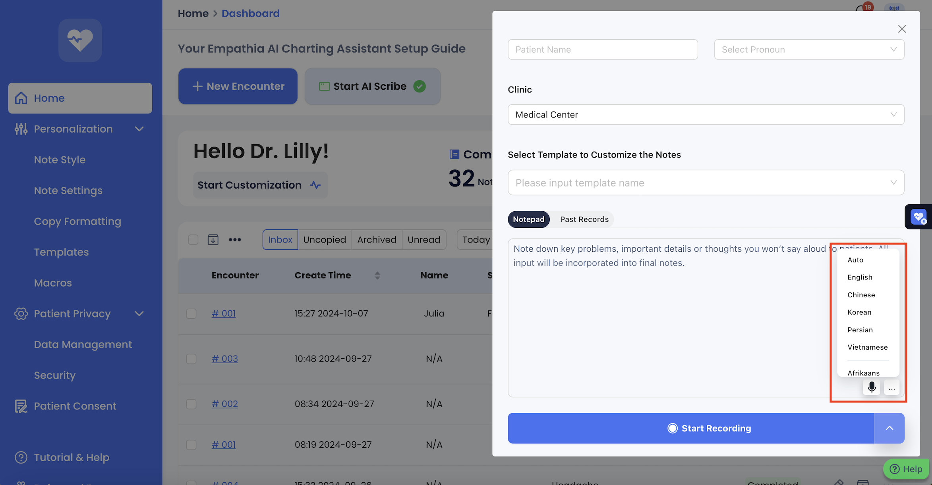Open encounter link # 002
The height and width of the screenshot is (485, 932).
point(224,404)
